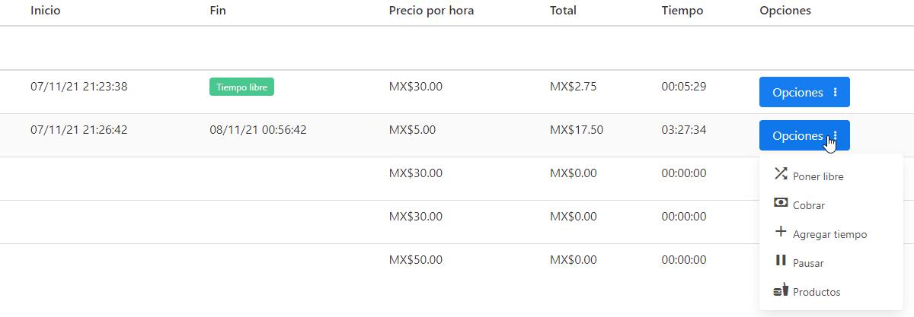Image resolution: width=914 pixels, height=317 pixels.
Task: Click the three-dot icon on second Opciones button
Action: 836,135
